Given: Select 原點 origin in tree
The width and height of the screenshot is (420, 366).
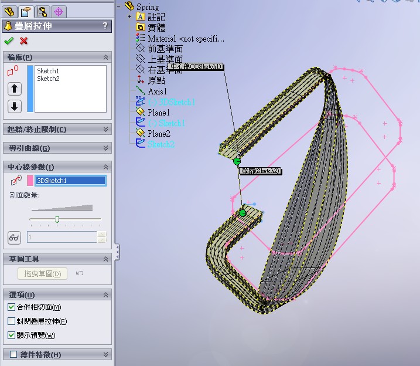Looking at the screenshot, I should click(156, 80).
